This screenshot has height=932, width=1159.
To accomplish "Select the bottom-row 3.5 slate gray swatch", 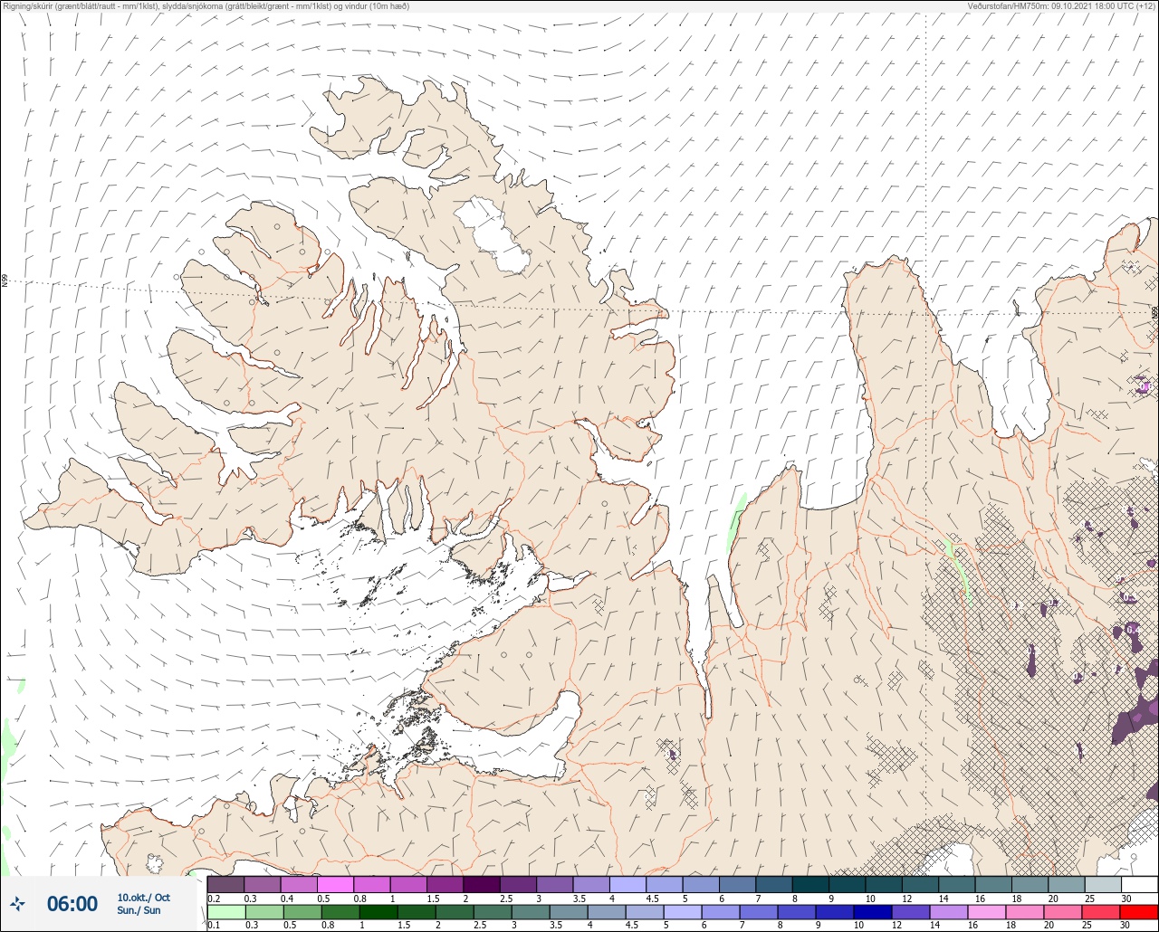I will point(568,912).
